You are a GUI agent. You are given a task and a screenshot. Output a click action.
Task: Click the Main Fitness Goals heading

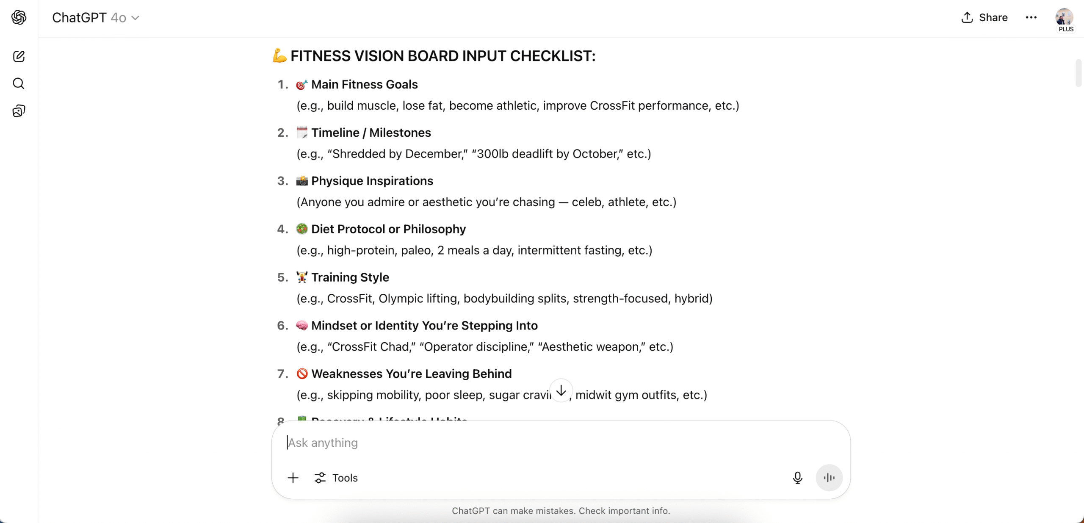point(365,85)
